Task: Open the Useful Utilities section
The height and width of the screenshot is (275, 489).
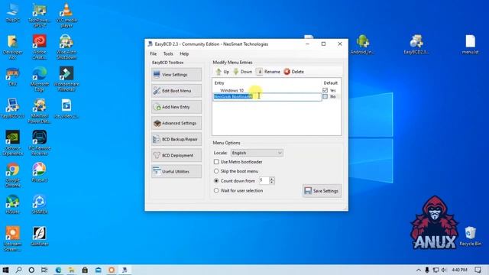Action: 176,171
